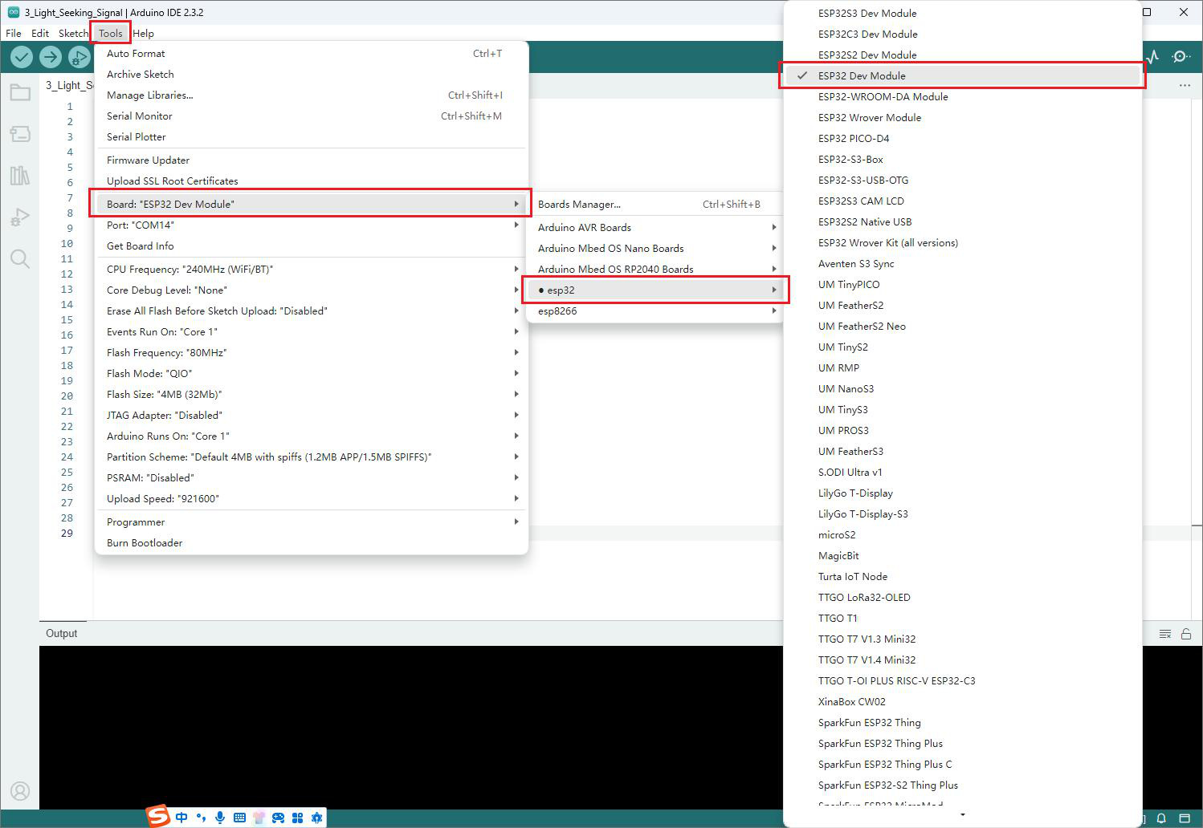1203x828 pixels.
Task: Expand the esp8266 boards submenu
Action: [656, 310]
